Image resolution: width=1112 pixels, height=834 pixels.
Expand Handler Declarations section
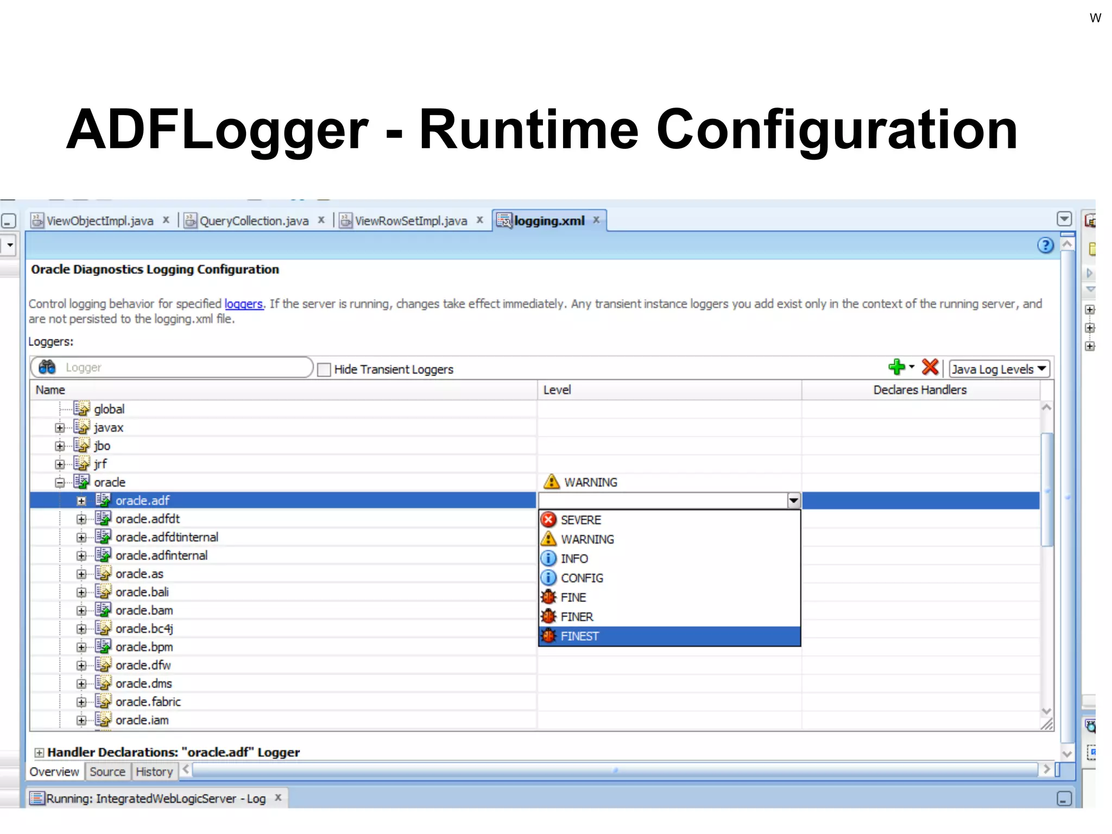click(x=39, y=753)
